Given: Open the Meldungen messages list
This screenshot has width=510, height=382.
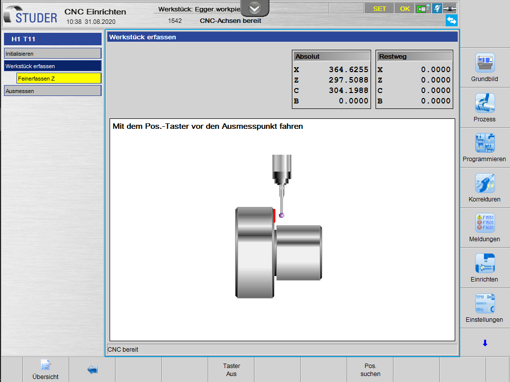Looking at the screenshot, I should [x=485, y=228].
